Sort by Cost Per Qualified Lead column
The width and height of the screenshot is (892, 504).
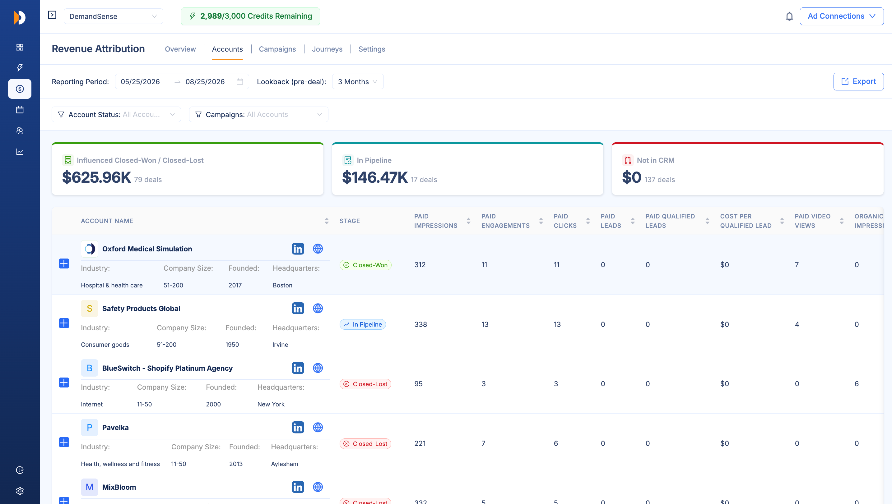coord(782,221)
